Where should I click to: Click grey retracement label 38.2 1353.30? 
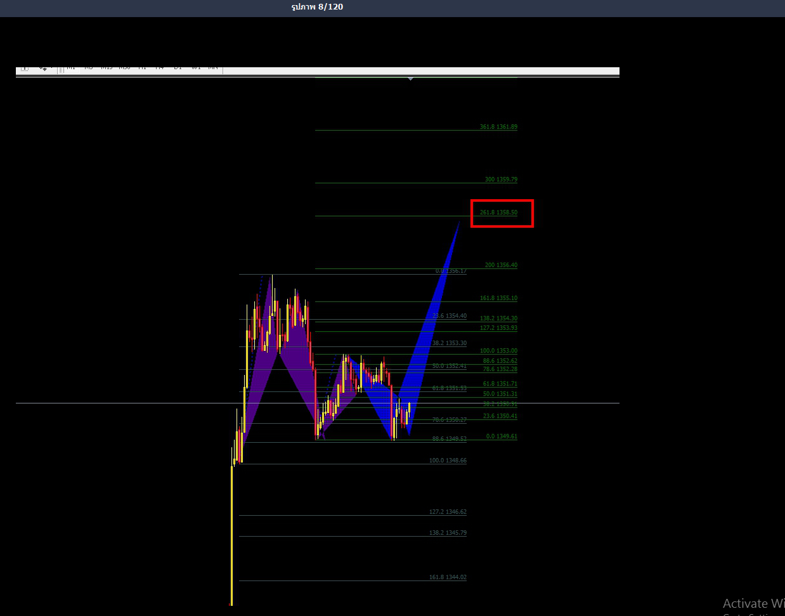click(450, 343)
